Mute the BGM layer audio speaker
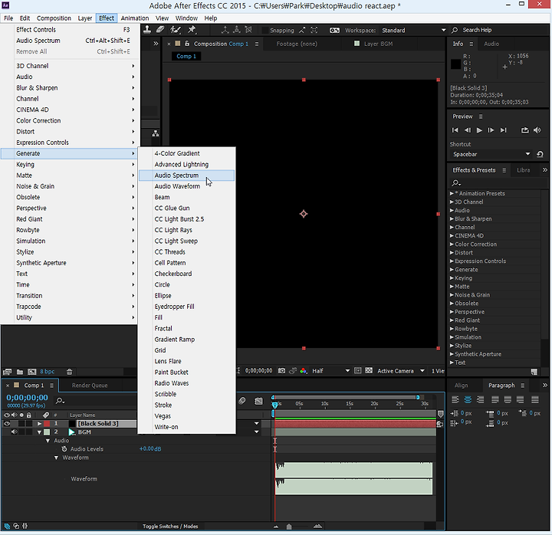Screen dimensions: 552x535 [x=14, y=432]
